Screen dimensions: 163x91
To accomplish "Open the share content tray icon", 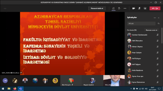I will tap(145, 8).
